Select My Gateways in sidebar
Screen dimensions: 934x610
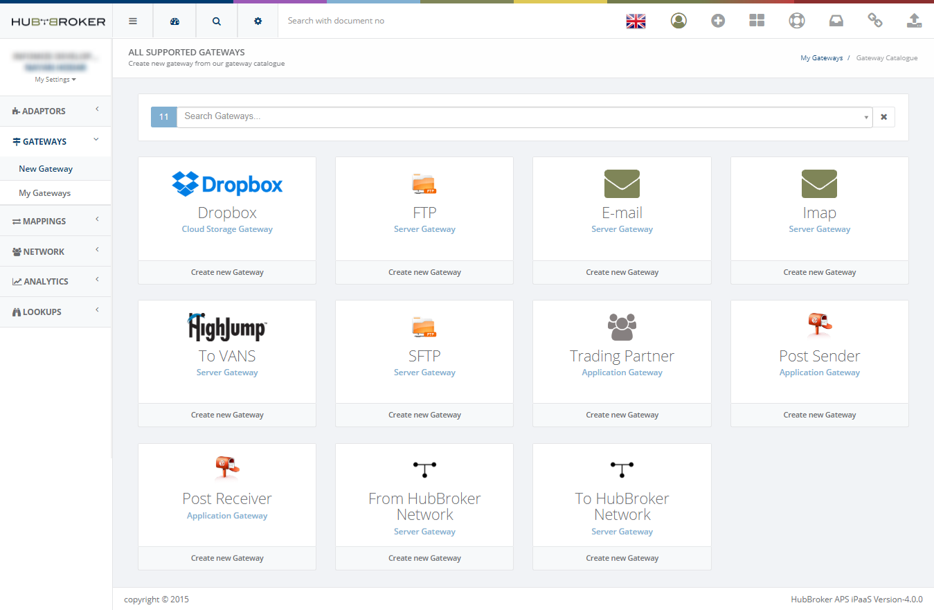click(x=45, y=193)
